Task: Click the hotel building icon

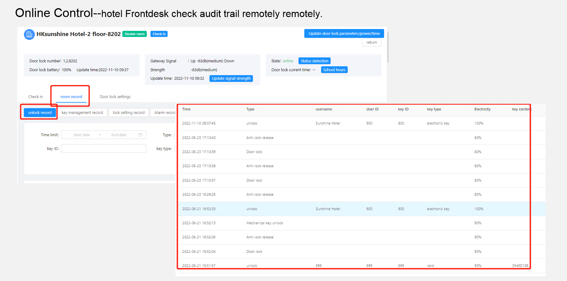Action: (x=29, y=35)
